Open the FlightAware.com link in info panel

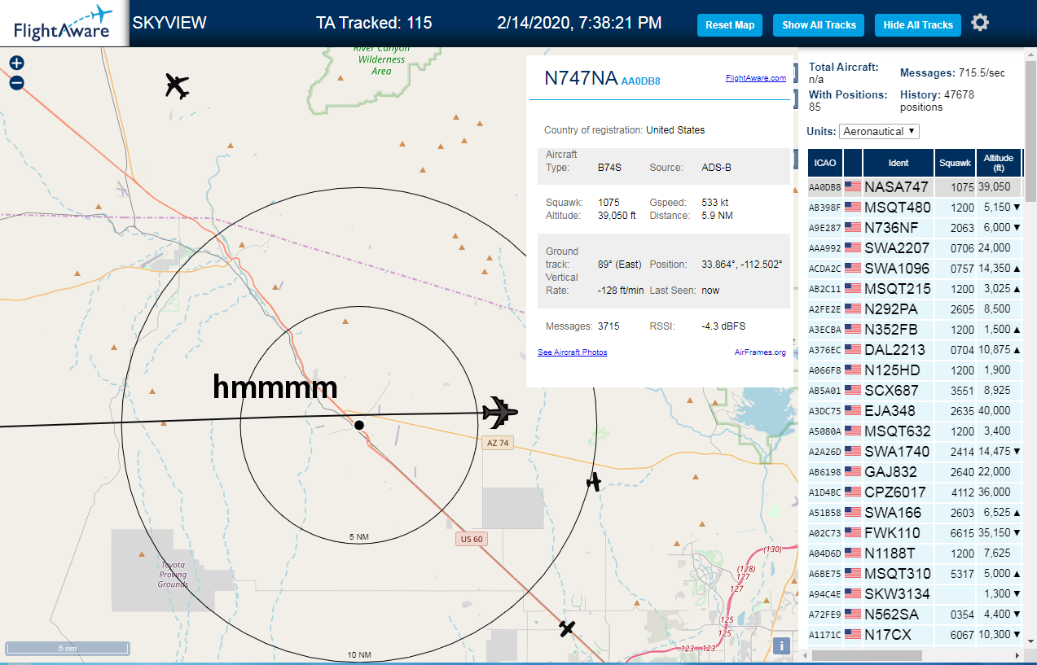click(x=755, y=78)
